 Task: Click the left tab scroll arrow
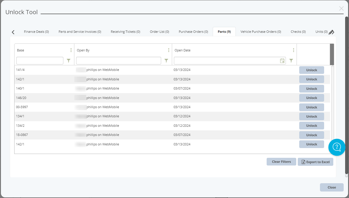[x=13, y=32]
